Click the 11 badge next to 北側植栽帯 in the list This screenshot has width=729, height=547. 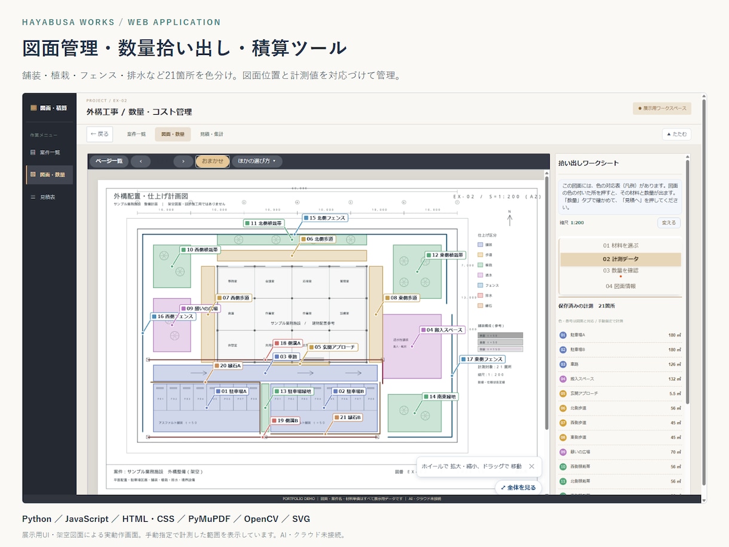tap(563, 481)
